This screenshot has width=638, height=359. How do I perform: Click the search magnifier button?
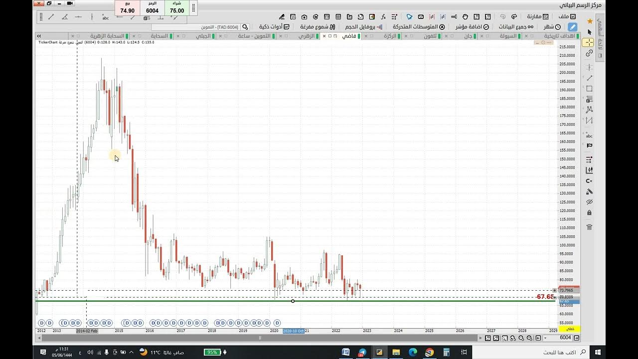(x=245, y=27)
